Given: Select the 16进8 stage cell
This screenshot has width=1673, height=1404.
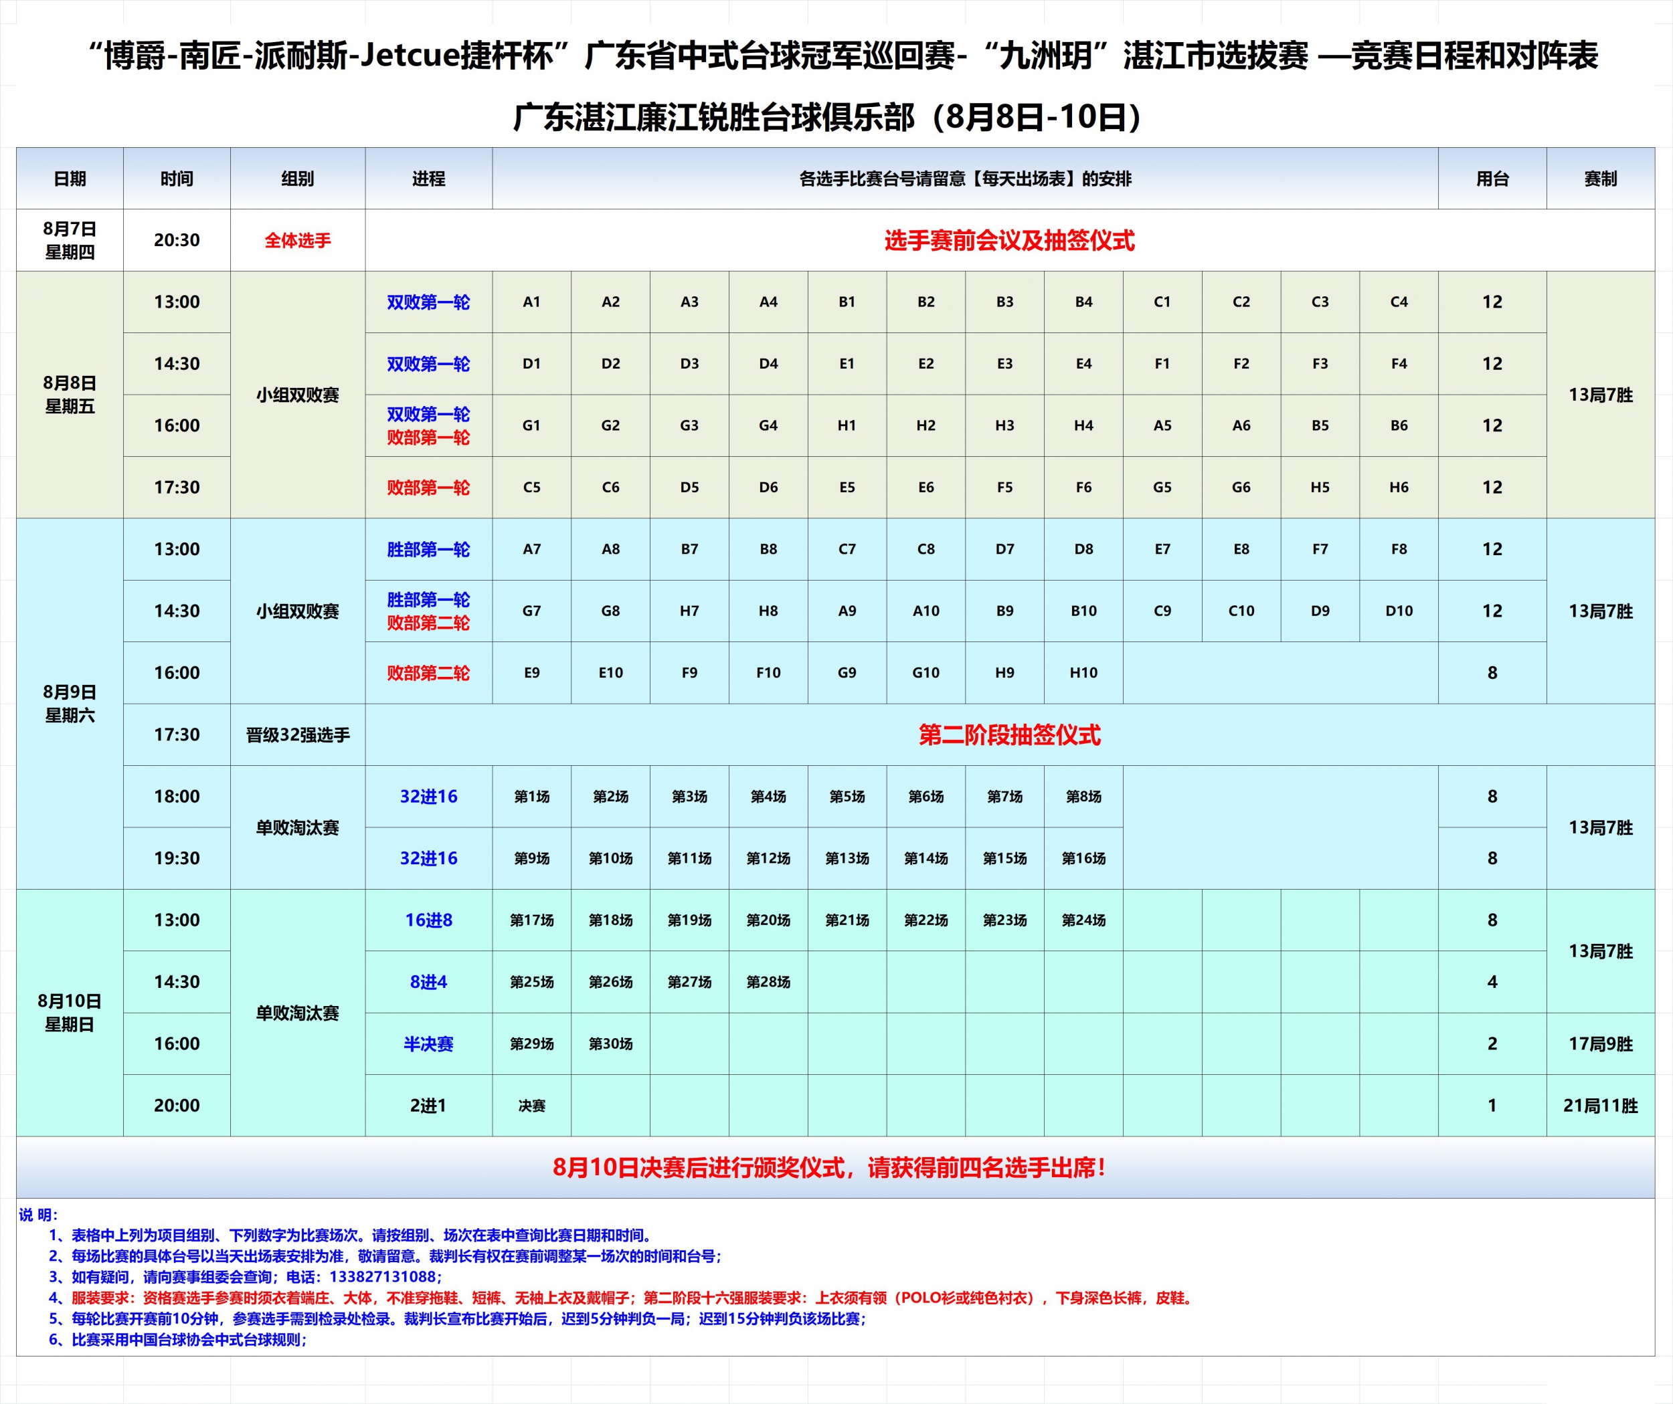Looking at the screenshot, I should click(428, 920).
